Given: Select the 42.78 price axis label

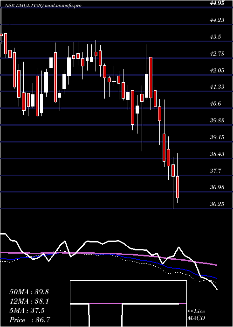Looking at the screenshot, I should pos(217,54).
